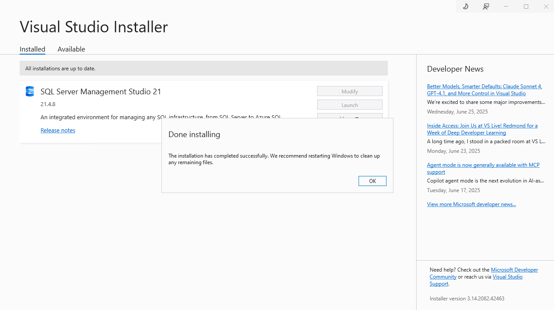Switch to the Available tab
Image resolution: width=554 pixels, height=310 pixels.
pyautogui.click(x=71, y=49)
